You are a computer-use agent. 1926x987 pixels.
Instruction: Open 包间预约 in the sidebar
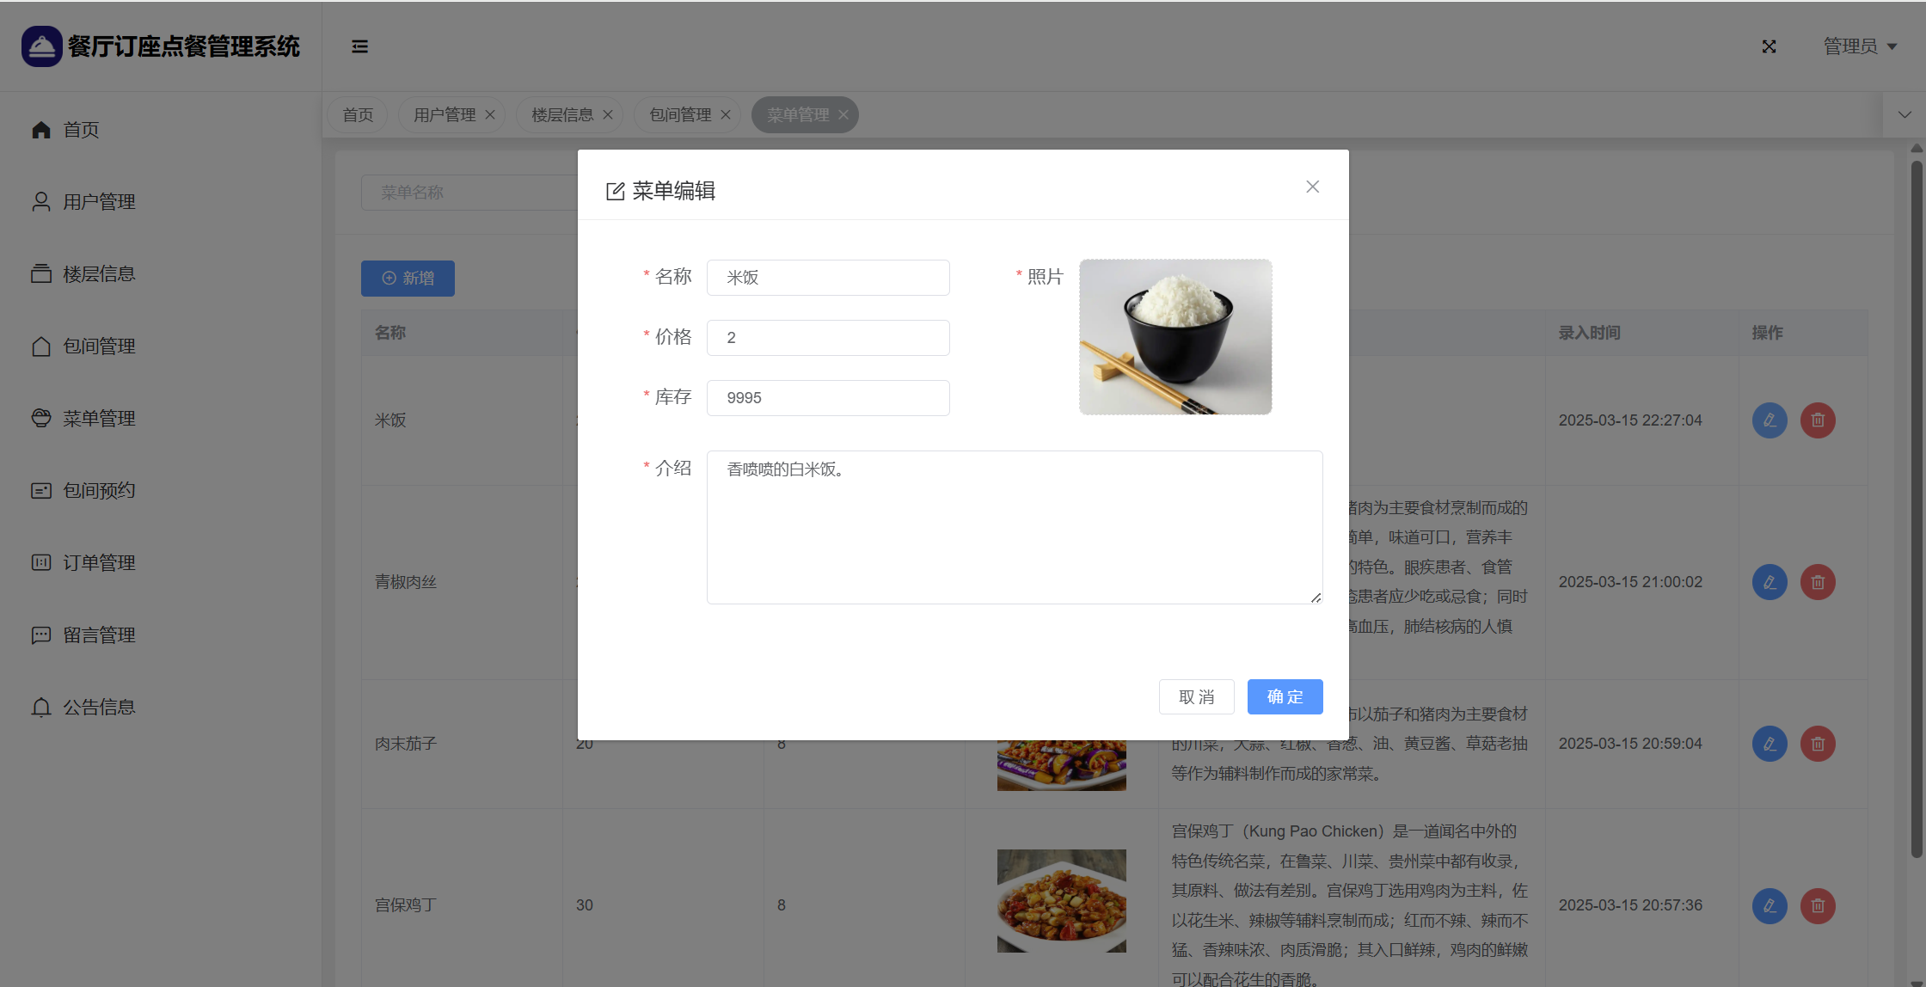point(99,491)
